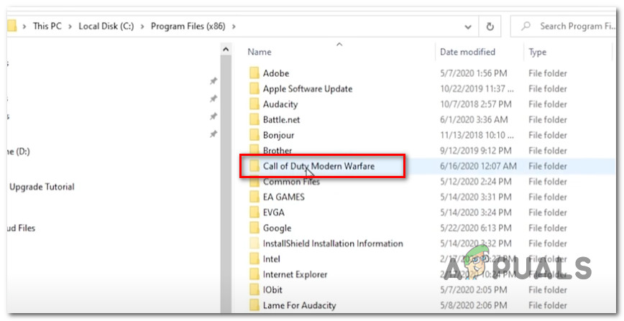Click the refresh button in address bar
The image size is (624, 321).
click(x=490, y=27)
